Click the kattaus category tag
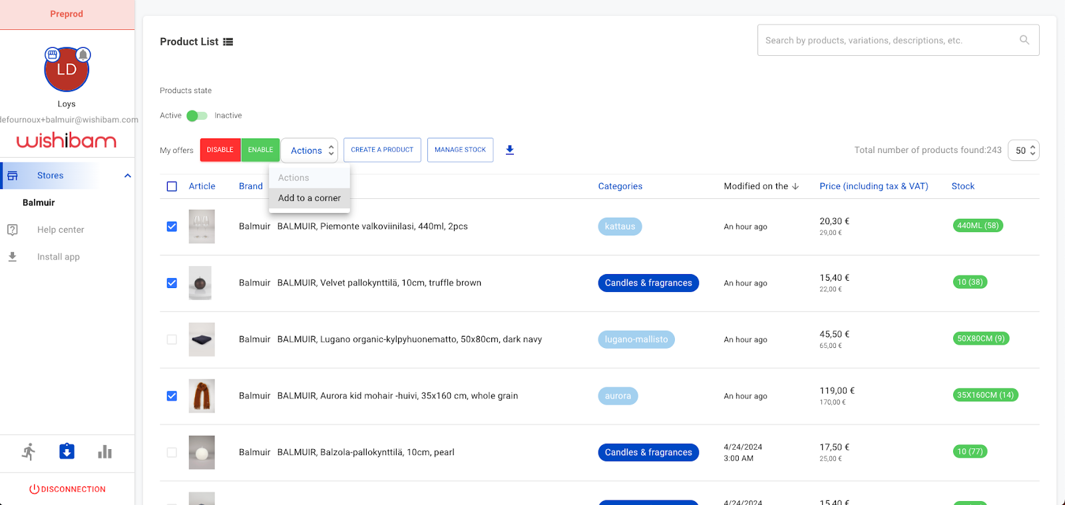The image size is (1065, 505). (620, 226)
